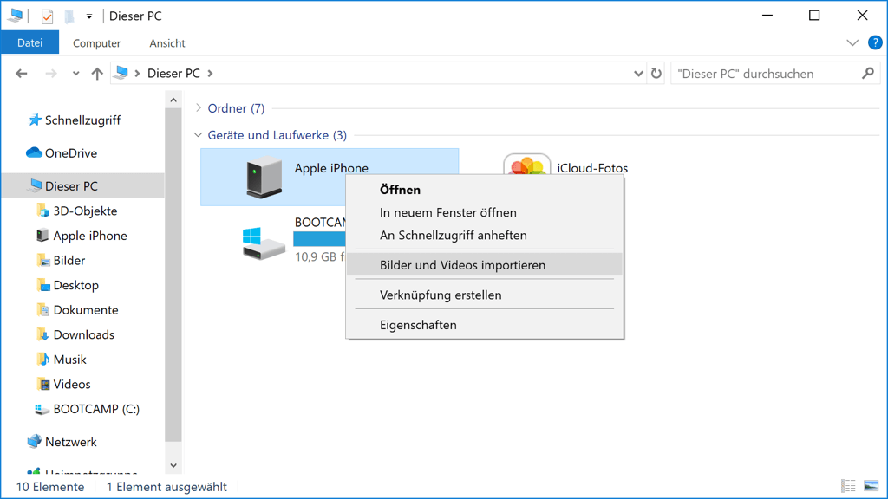Click the New Folder icon in title bar
The width and height of the screenshot is (888, 499).
69,16
